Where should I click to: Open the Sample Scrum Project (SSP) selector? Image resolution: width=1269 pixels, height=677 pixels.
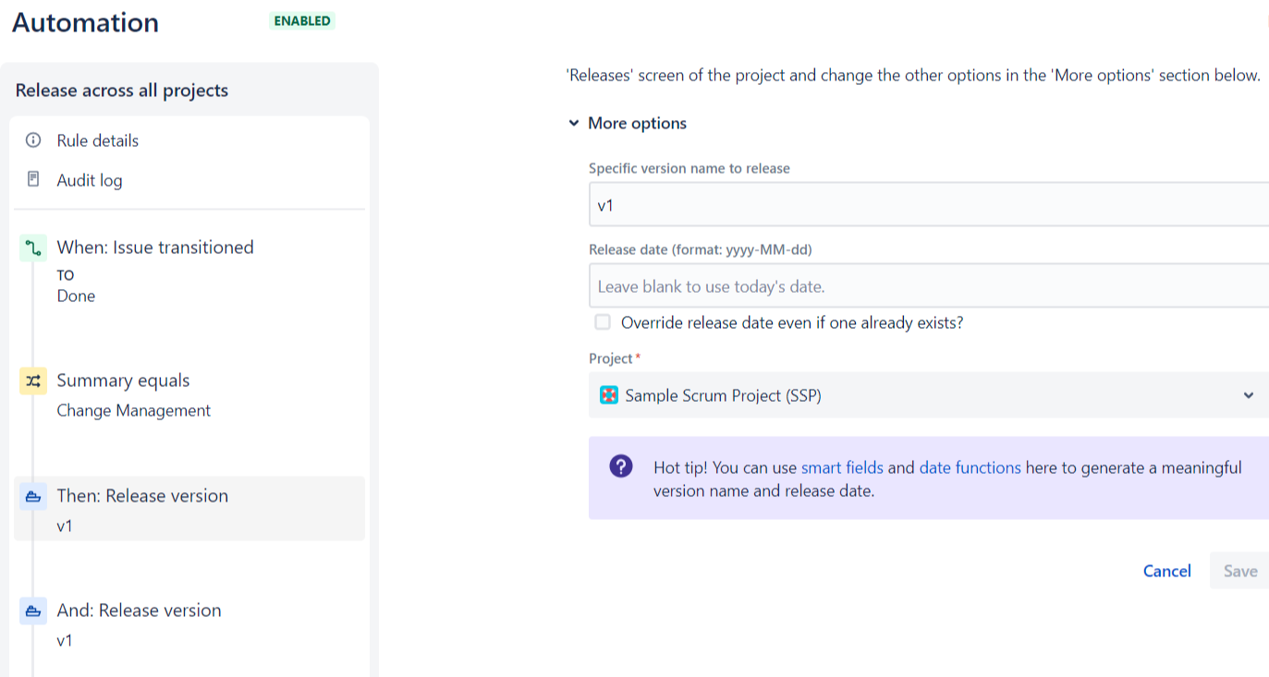pos(924,395)
